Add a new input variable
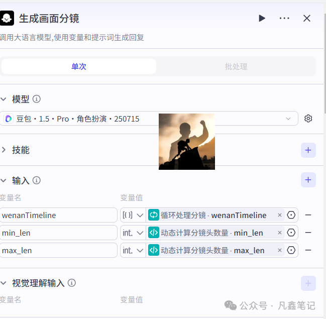The height and width of the screenshot is (319, 326). 308,180
